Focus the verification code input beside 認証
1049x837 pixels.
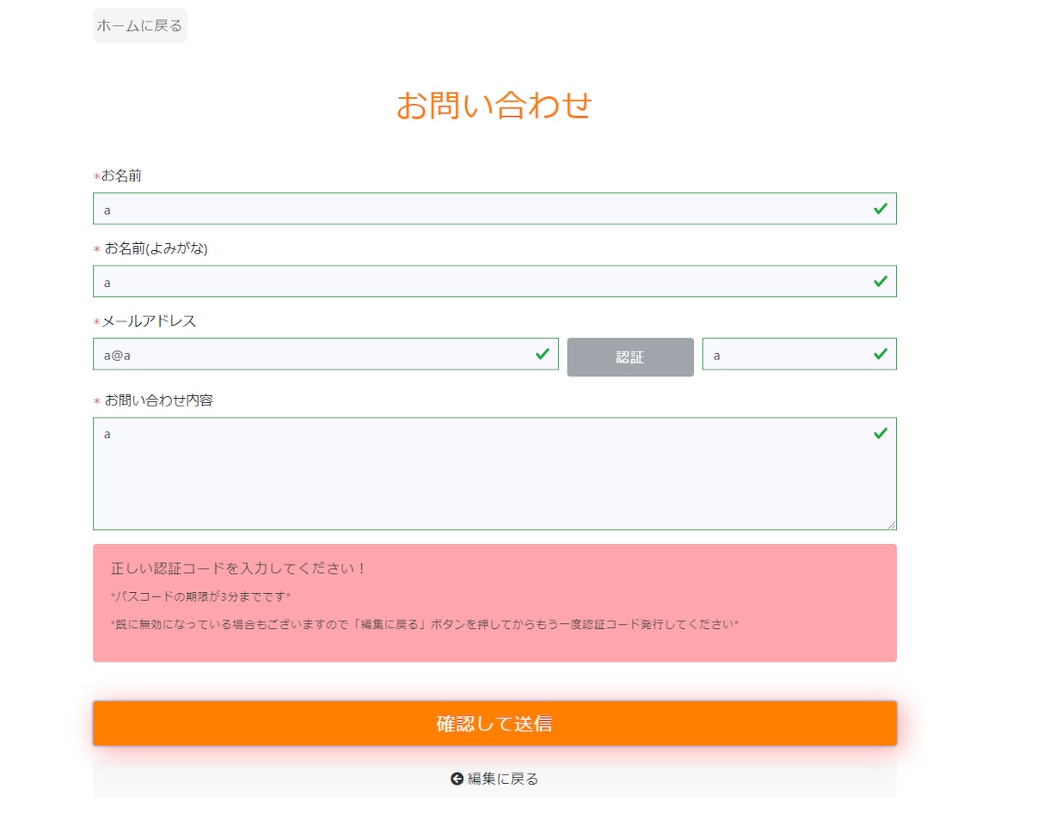(800, 354)
